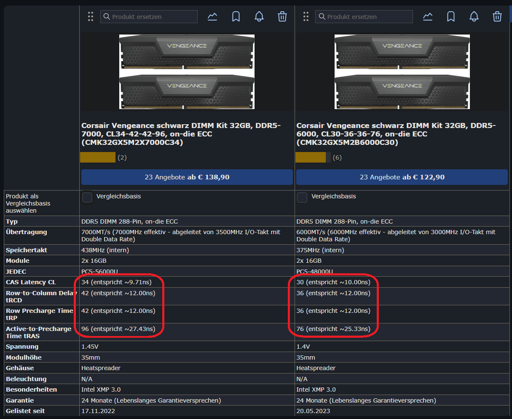Click the DDR5-7000 Vengeance product image
512x419 pixels.
187,72
